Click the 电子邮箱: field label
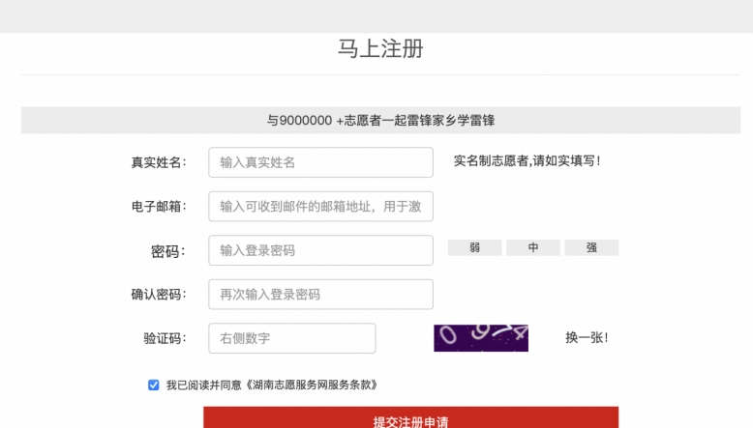Screen dimensions: 753x428 158,206
